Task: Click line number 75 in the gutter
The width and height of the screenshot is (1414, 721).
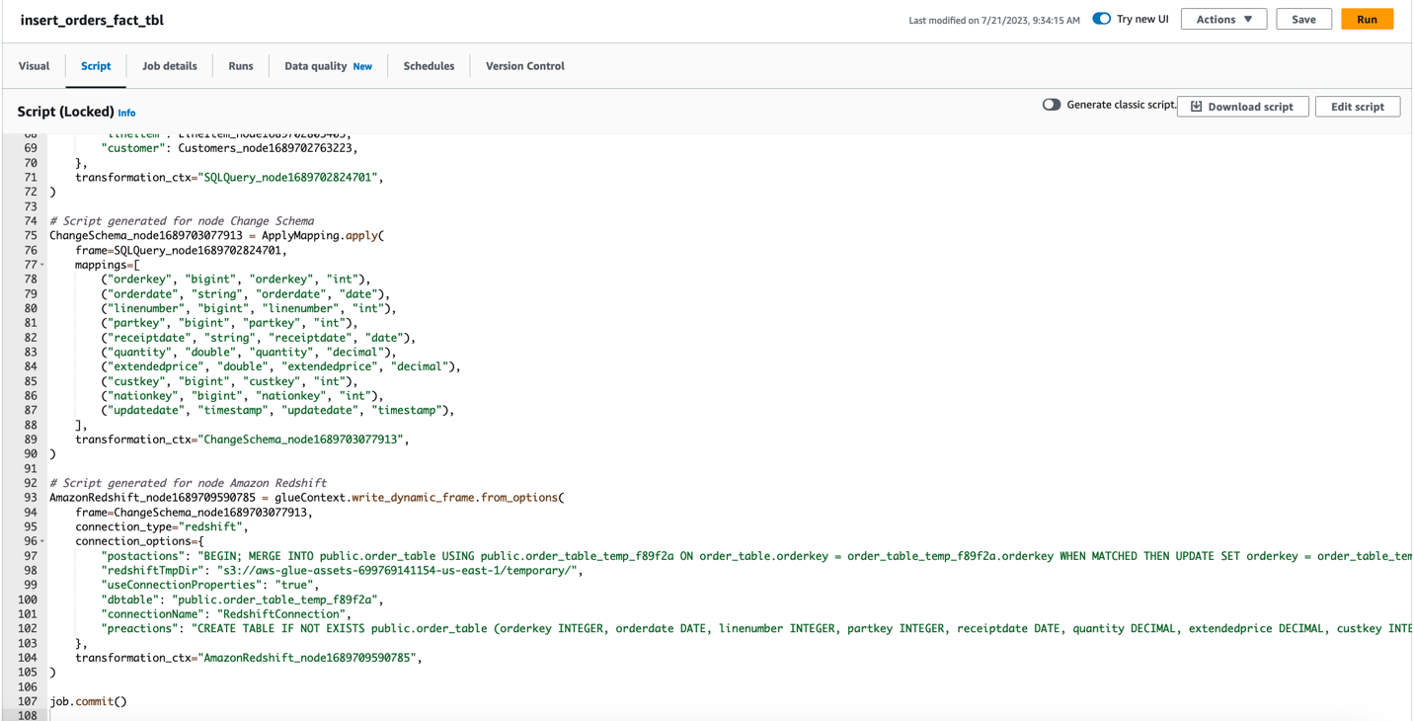Action: (x=31, y=236)
